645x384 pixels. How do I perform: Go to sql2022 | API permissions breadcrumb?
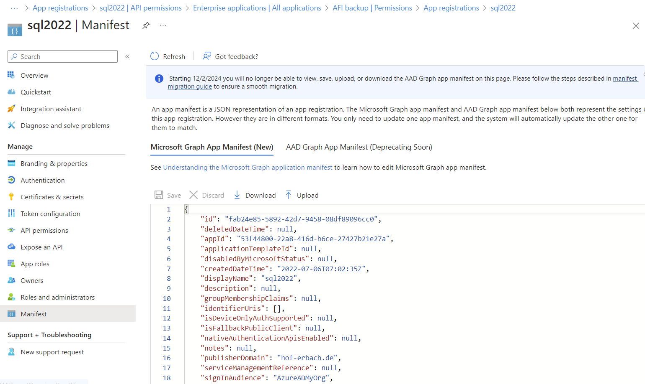(x=141, y=8)
